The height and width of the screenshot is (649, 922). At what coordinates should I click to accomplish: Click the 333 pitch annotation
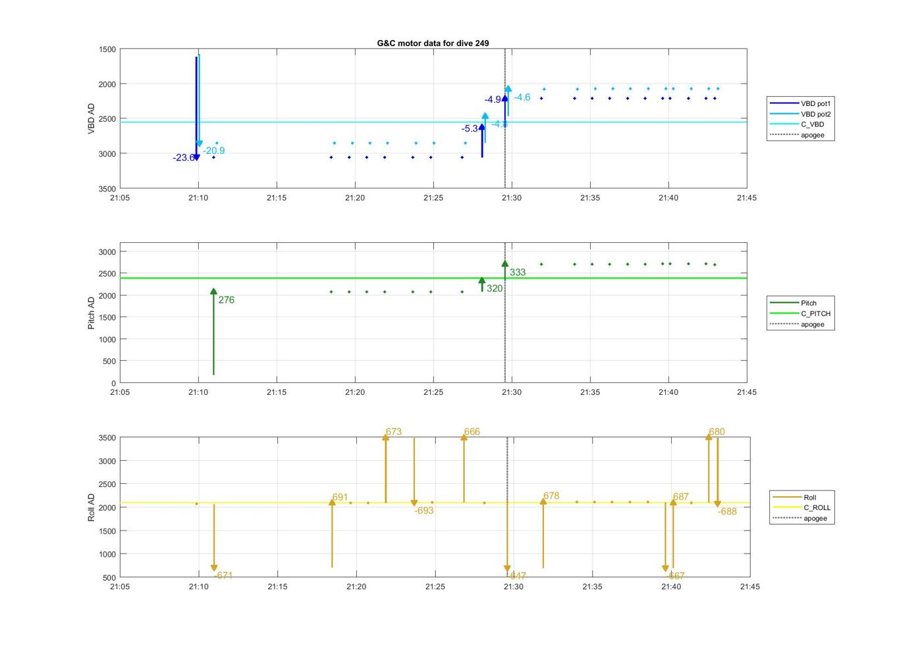pyautogui.click(x=518, y=272)
